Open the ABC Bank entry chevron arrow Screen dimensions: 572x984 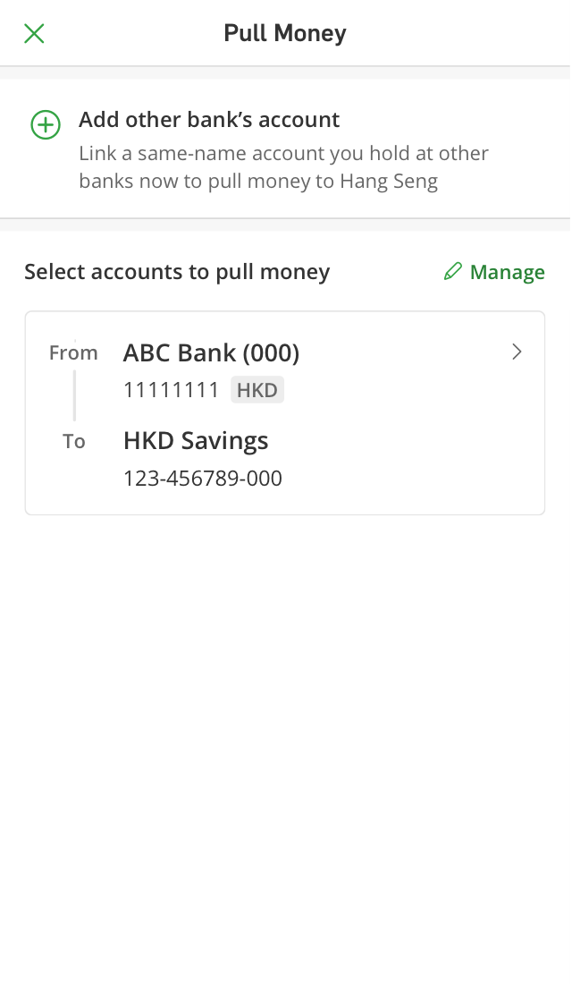517,352
